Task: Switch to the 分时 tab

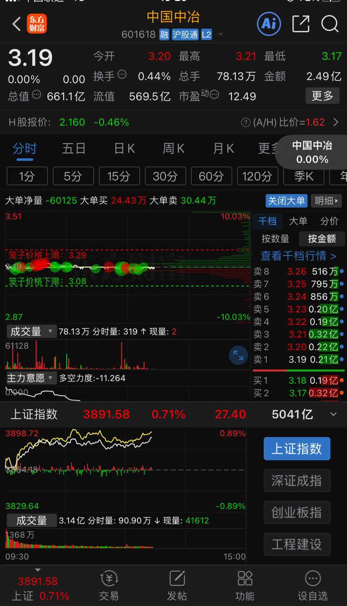Action: click(x=24, y=148)
